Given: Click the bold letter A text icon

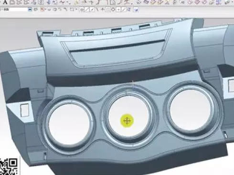Looking at the screenshot, I should (x=5, y=2).
